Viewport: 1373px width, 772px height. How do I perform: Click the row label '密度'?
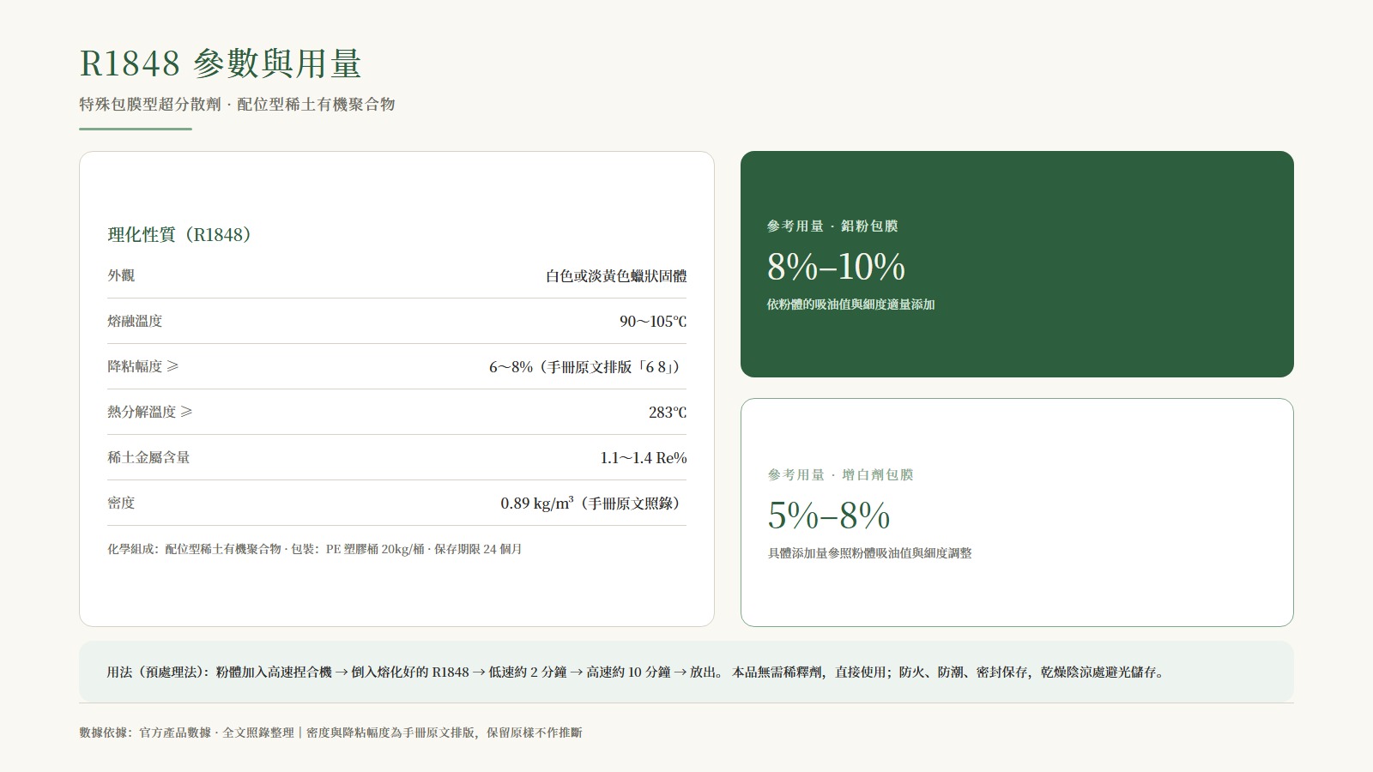(x=121, y=503)
